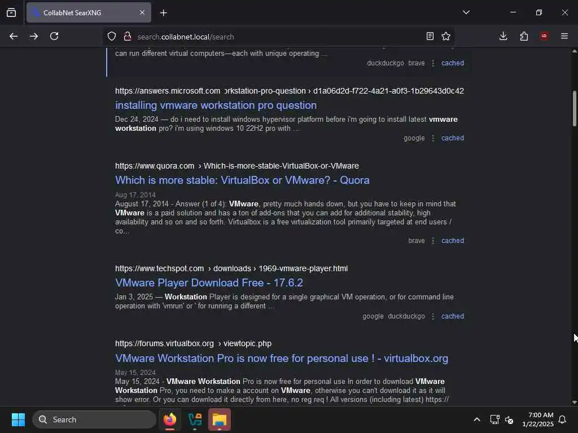Click the answers.microsoft.com URL text
This screenshot has height=433, width=578.
167,91
